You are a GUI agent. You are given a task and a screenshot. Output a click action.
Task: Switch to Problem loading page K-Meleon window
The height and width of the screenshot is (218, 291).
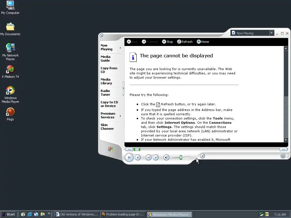click(123, 214)
